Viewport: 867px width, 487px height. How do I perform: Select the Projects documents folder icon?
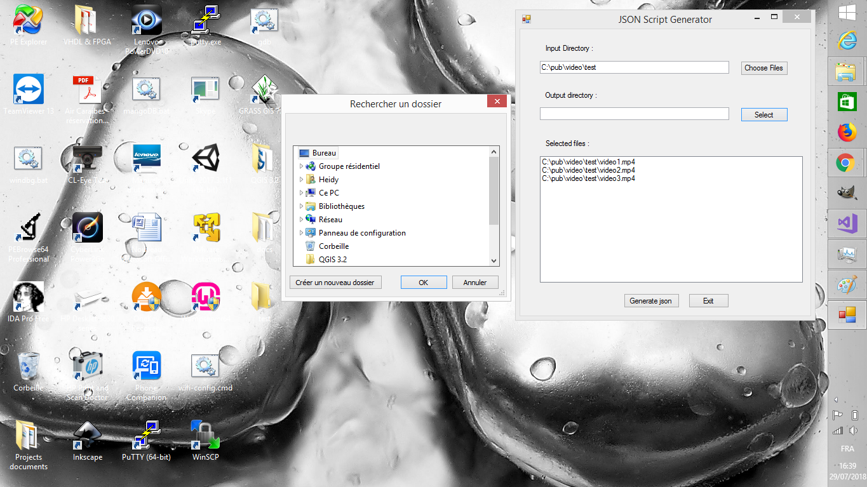click(29, 445)
